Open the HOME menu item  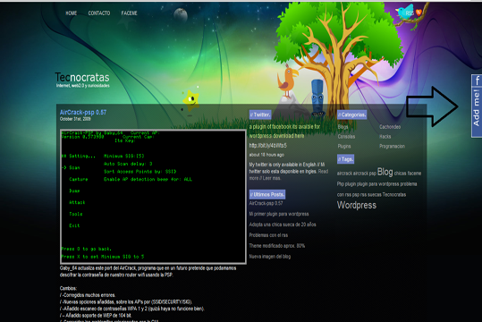(71, 13)
